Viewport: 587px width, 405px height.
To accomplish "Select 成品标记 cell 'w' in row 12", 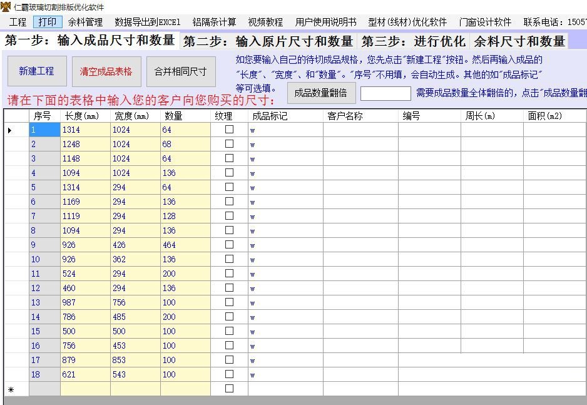I will (285, 288).
